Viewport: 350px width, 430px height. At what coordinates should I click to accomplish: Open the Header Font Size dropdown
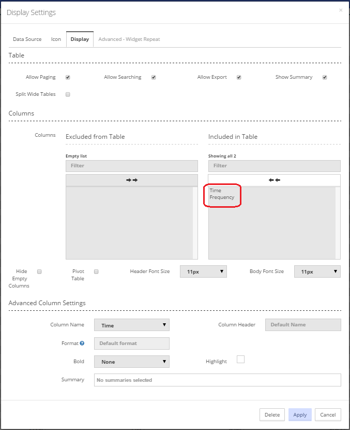click(203, 271)
